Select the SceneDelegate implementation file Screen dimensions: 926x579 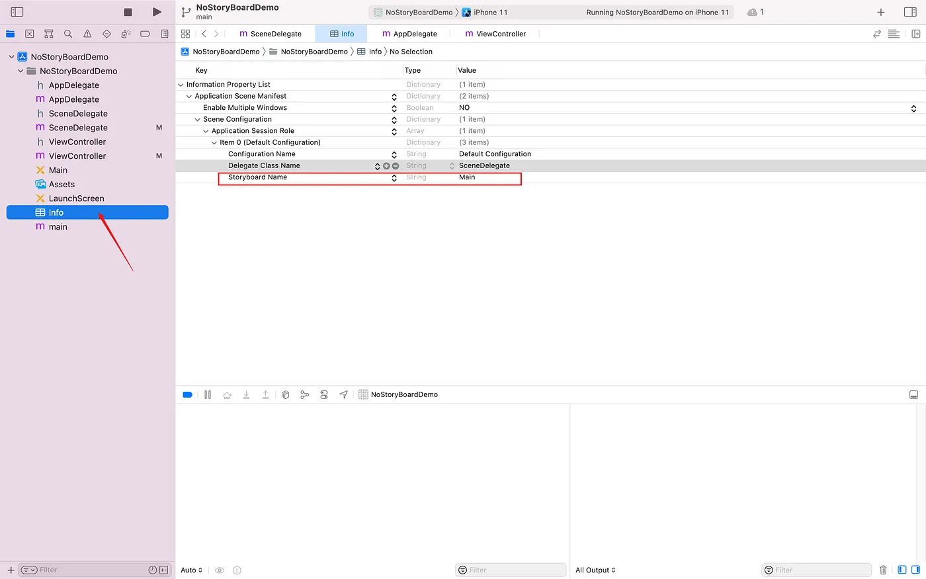click(x=78, y=128)
